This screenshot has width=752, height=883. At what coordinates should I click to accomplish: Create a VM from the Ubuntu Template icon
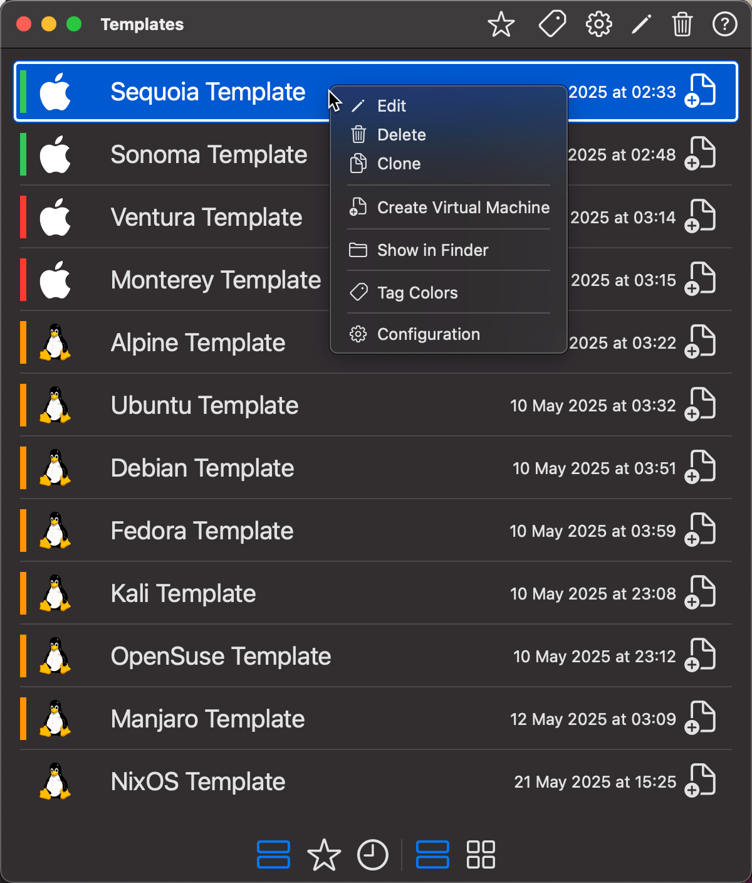click(701, 404)
